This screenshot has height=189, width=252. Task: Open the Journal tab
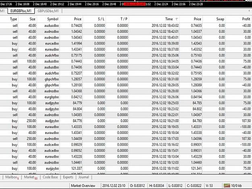pos(83,177)
